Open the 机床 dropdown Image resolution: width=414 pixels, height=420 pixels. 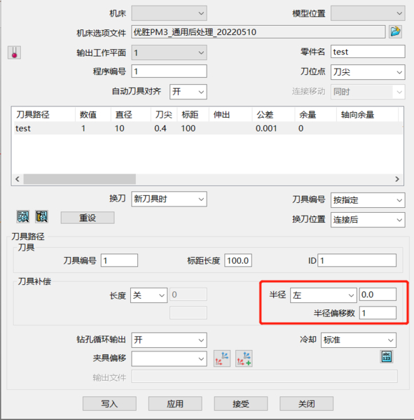pyautogui.click(x=170, y=13)
